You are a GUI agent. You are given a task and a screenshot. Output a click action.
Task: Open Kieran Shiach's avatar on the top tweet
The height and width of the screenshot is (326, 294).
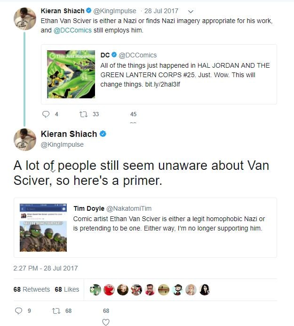pyautogui.click(x=24, y=19)
